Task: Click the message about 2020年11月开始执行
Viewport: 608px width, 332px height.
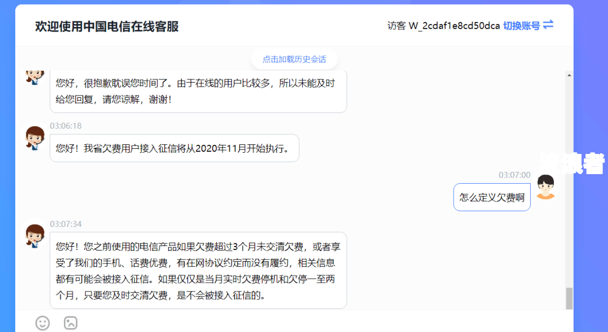Action: (175, 148)
